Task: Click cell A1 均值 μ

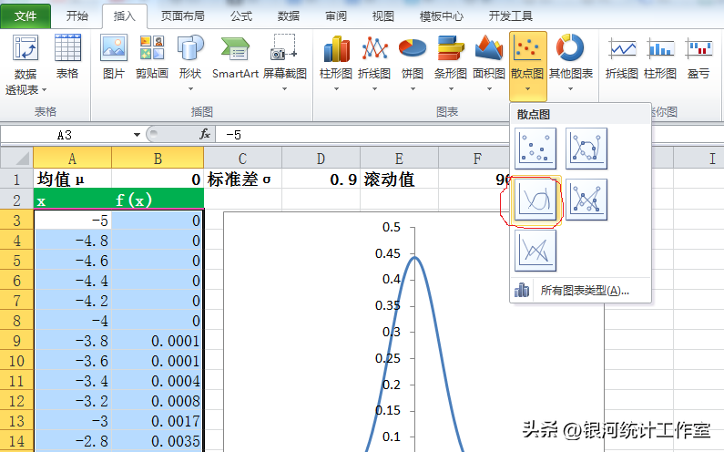Action: (72, 179)
